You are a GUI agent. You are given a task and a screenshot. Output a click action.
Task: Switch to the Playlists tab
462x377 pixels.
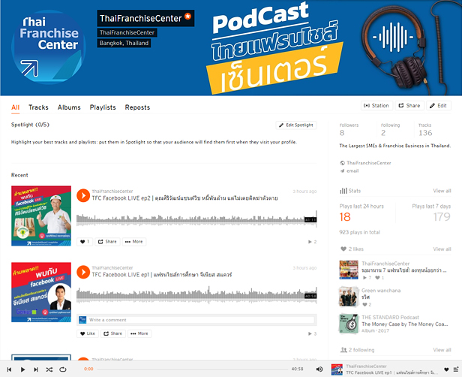(103, 107)
